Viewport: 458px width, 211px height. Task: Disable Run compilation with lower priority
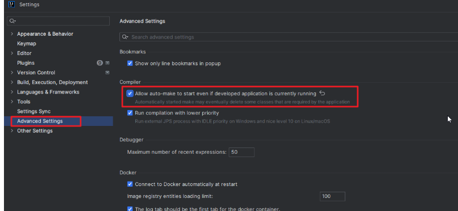tap(130, 113)
